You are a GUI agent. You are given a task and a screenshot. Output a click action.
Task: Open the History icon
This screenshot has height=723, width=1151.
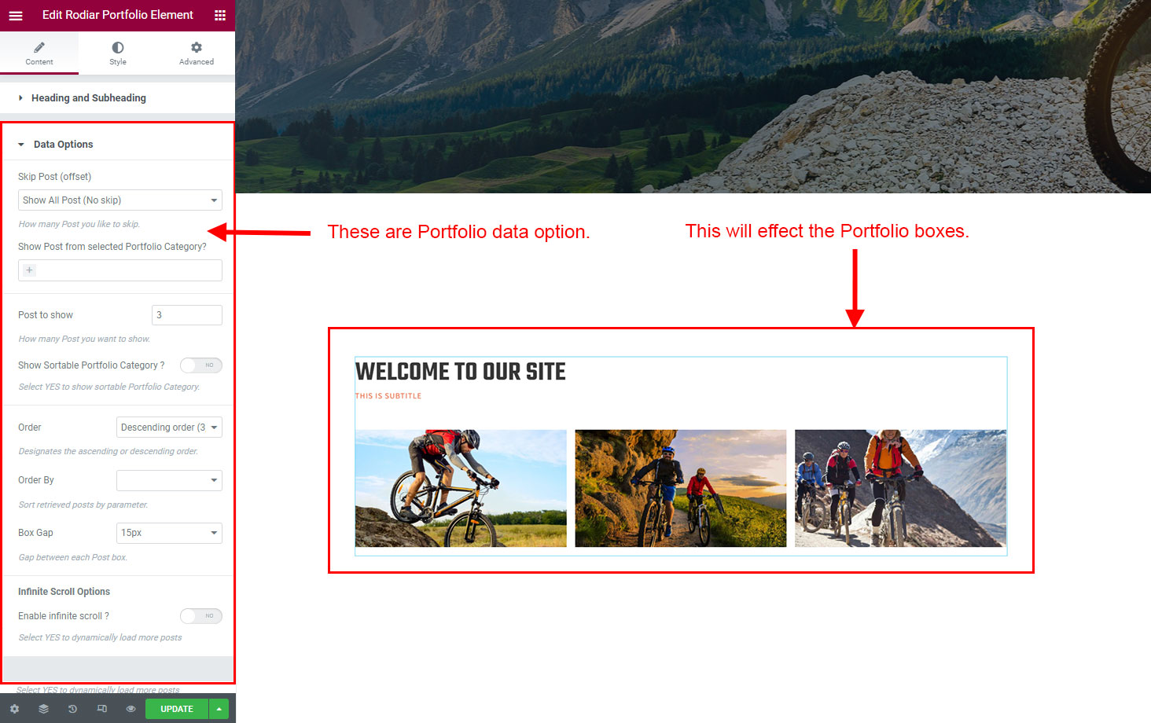(72, 709)
